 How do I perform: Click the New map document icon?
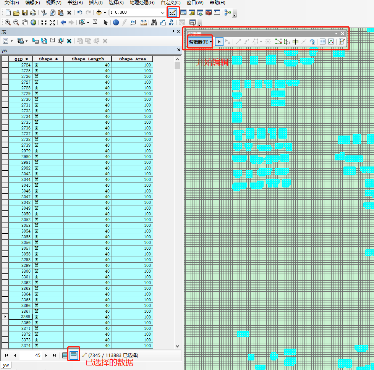(x=8, y=12)
